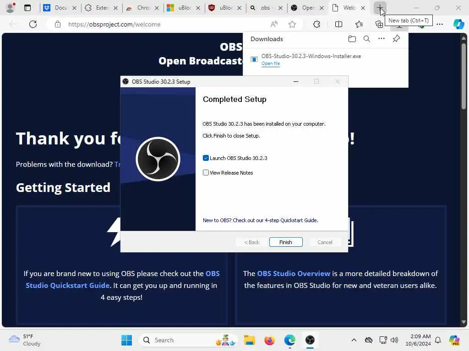Open the tab actions menu icon

tap(27, 8)
